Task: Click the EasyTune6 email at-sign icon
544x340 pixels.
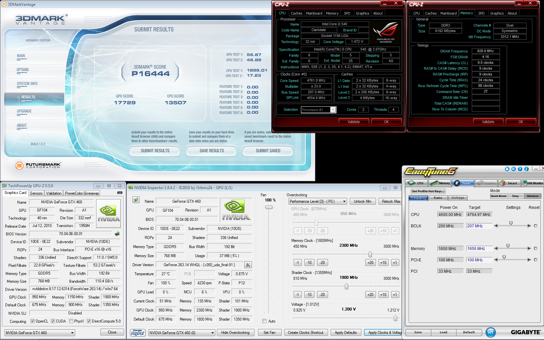Action: [514, 169]
